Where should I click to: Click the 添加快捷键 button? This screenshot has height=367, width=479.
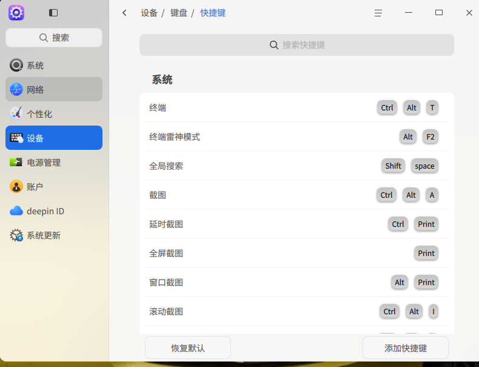(x=406, y=348)
